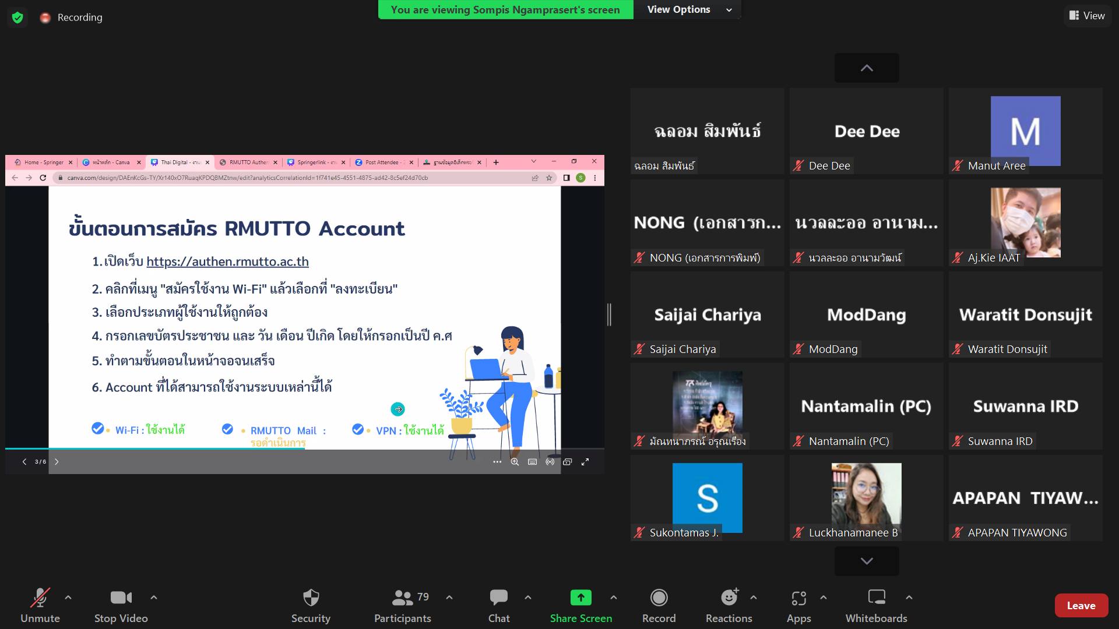Open Reactions emoji menu
The width and height of the screenshot is (1119, 629).
729,606
